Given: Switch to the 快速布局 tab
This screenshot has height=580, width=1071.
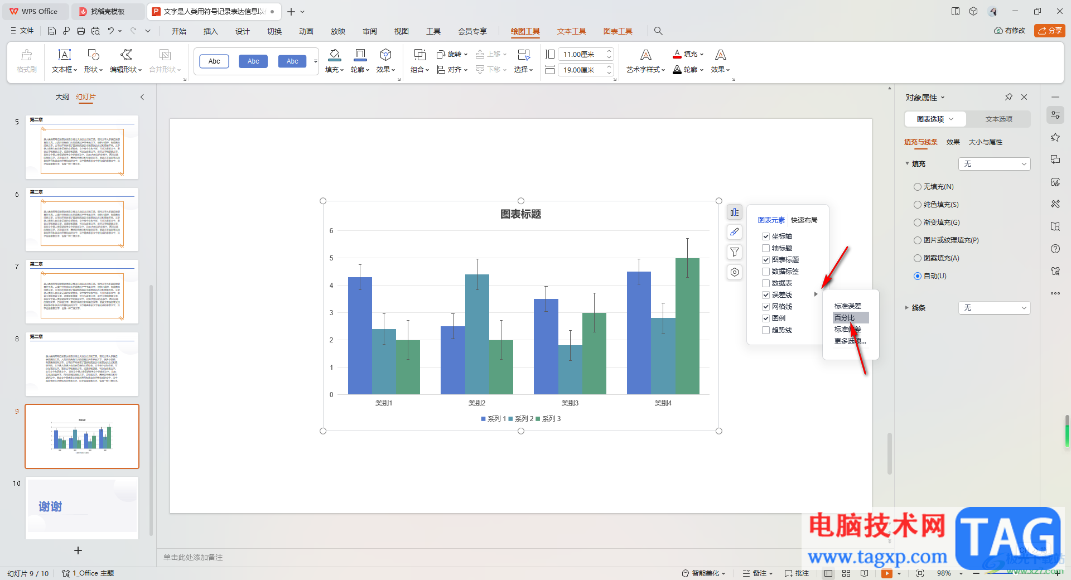Looking at the screenshot, I should pos(804,220).
